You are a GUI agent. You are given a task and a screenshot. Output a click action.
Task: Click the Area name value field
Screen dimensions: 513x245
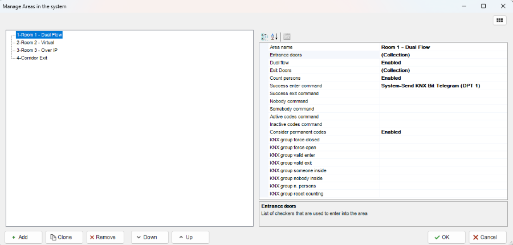click(x=442, y=47)
